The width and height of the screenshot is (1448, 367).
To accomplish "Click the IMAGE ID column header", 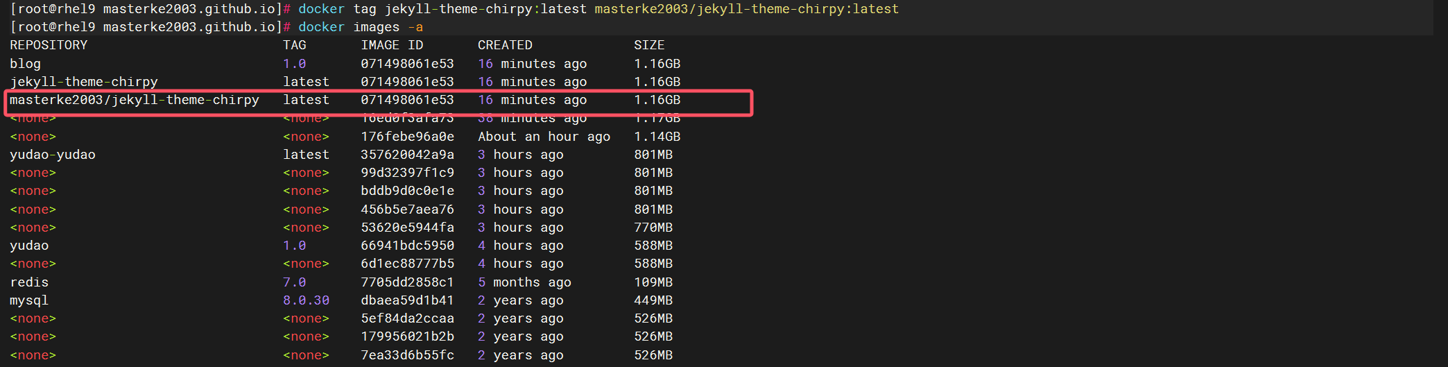I will pyautogui.click(x=392, y=45).
